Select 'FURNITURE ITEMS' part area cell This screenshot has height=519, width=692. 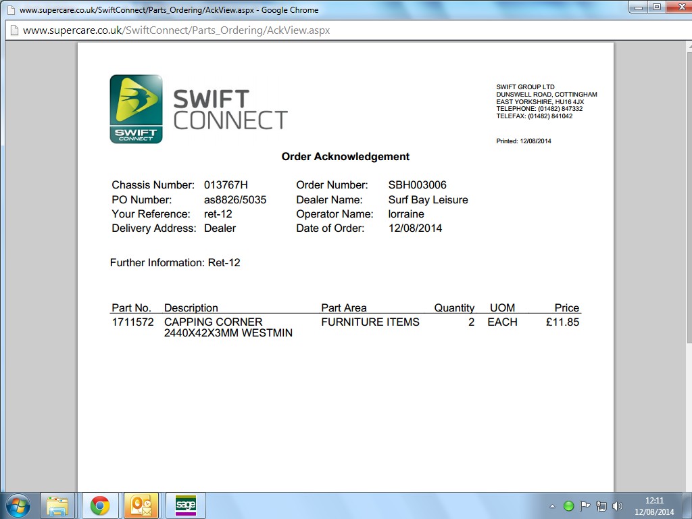(x=370, y=322)
